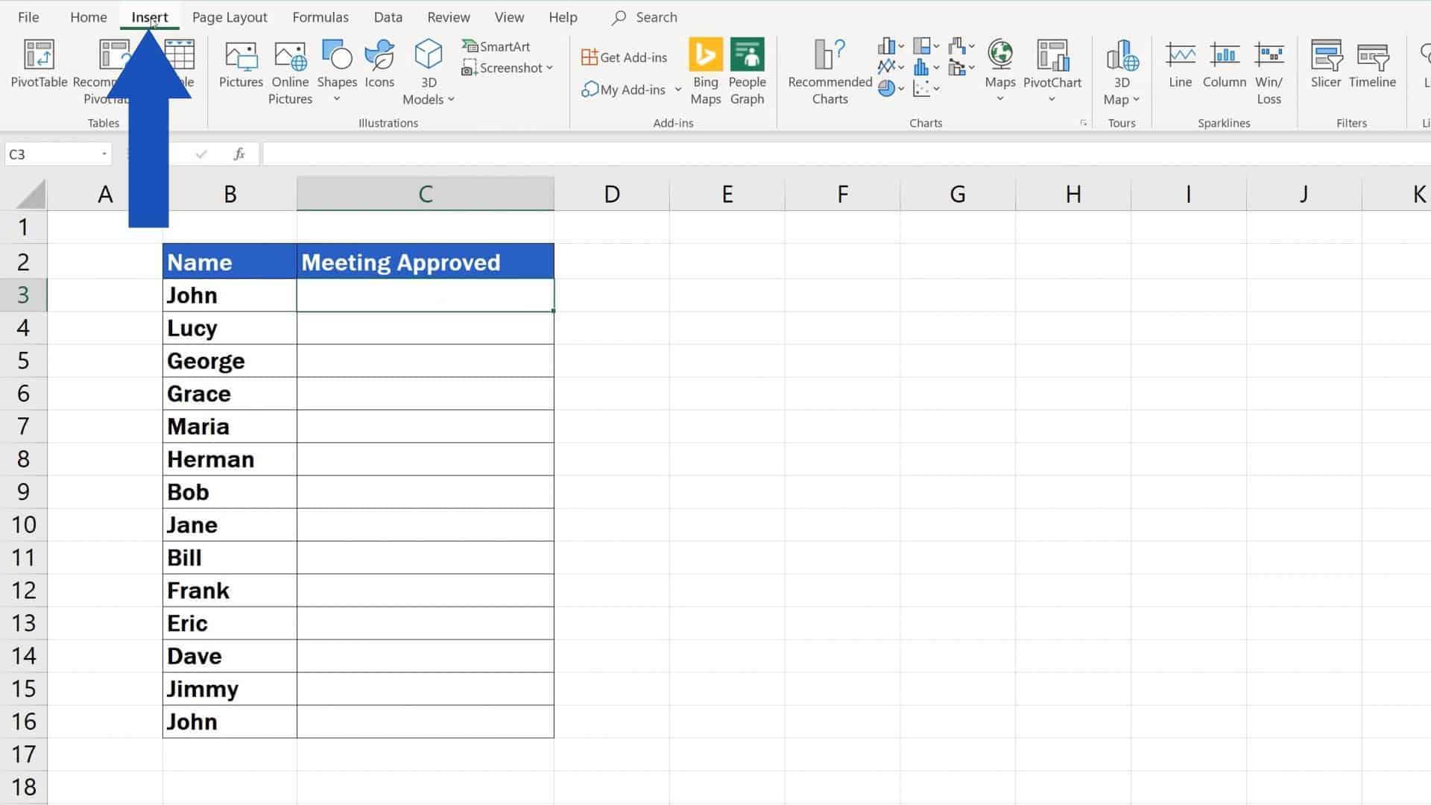Open the Page Layout tab

point(230,16)
